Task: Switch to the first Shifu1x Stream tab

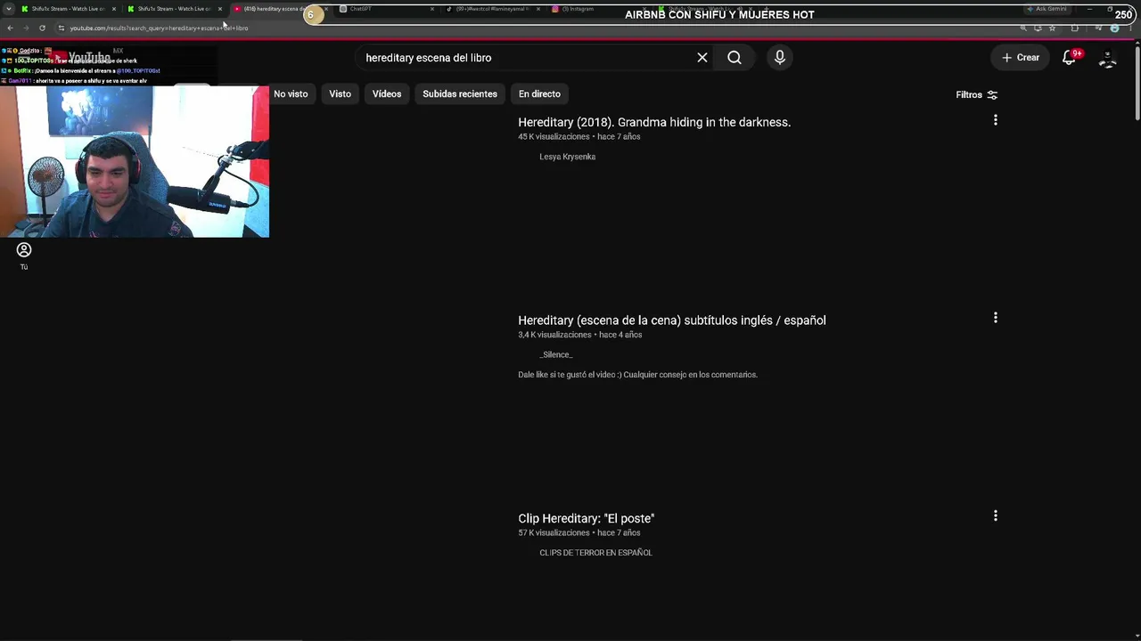Action: [68, 9]
